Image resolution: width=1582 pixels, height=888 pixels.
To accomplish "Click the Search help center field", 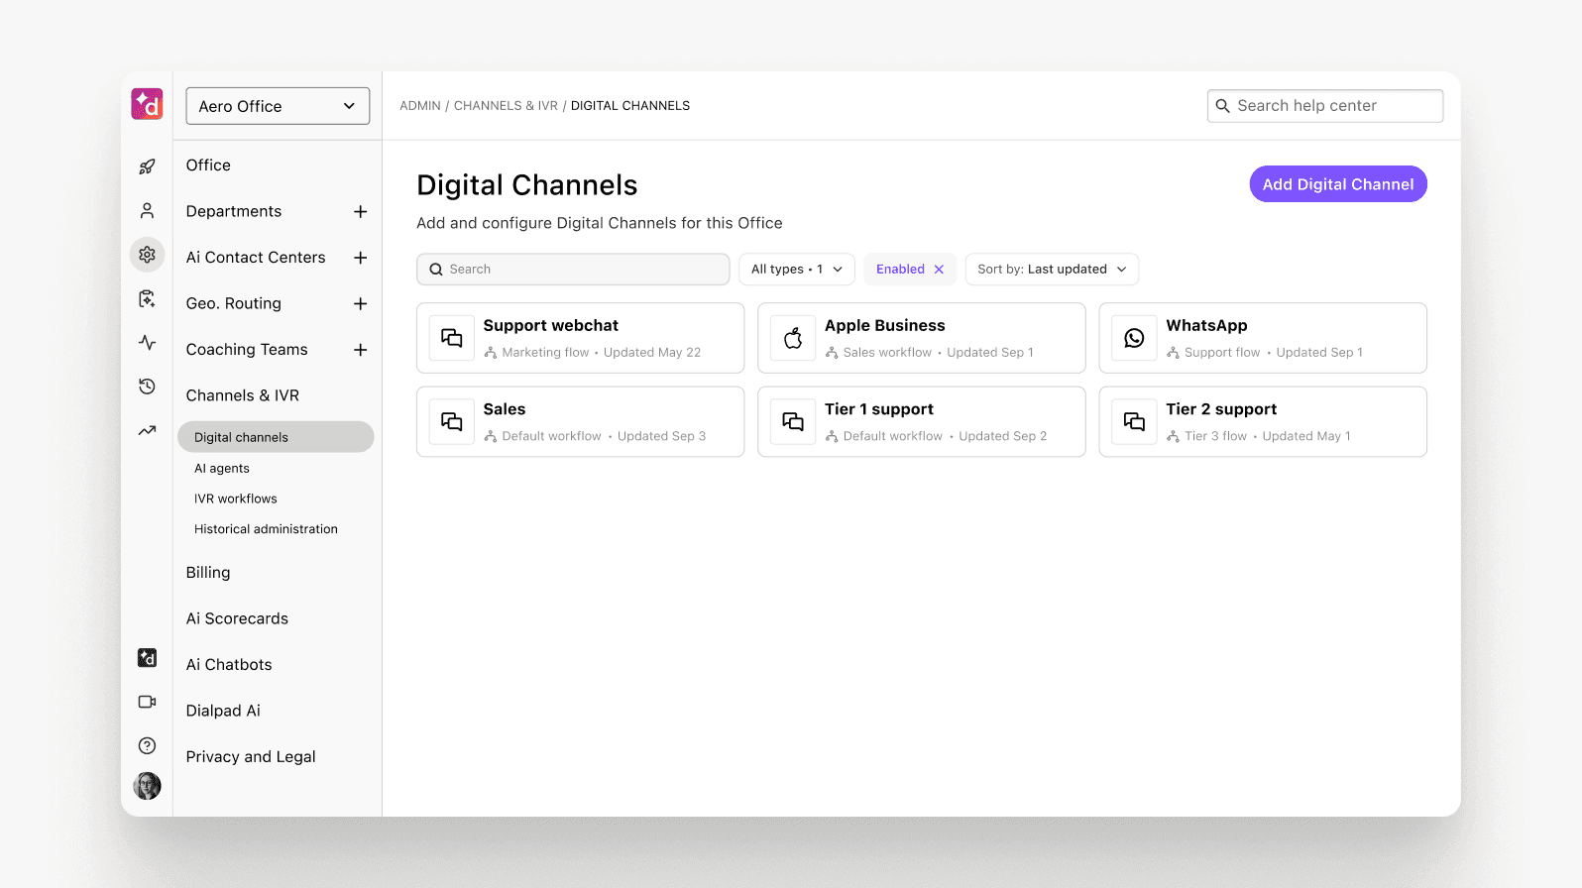I will click(x=1324, y=106).
